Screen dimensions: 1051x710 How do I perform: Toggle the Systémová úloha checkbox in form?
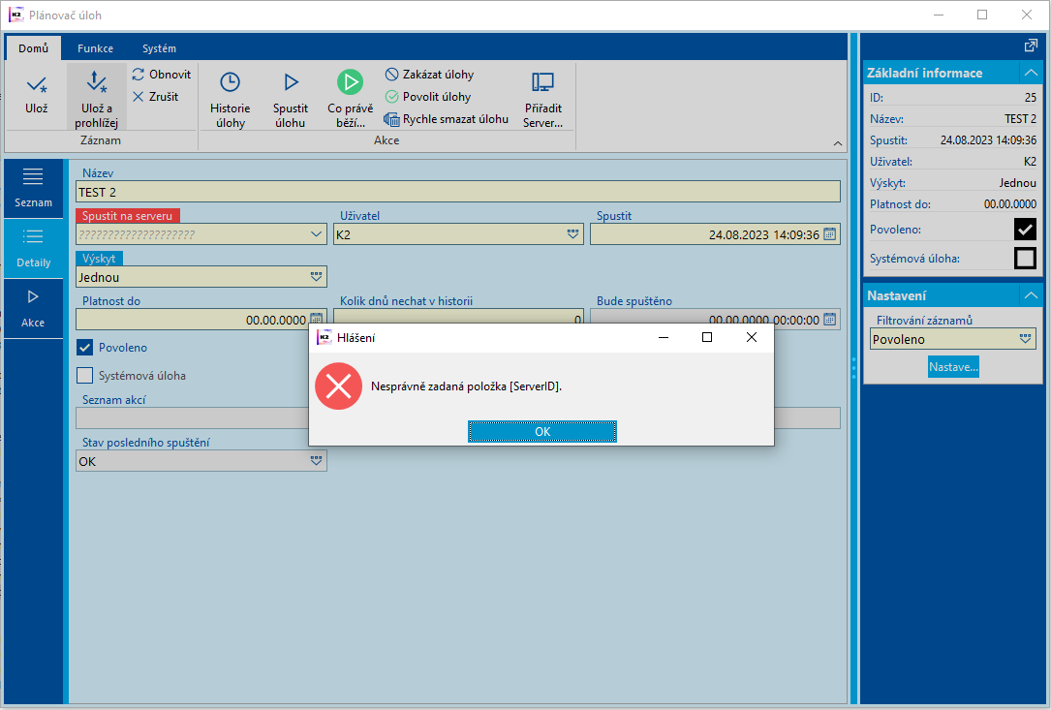coord(84,376)
